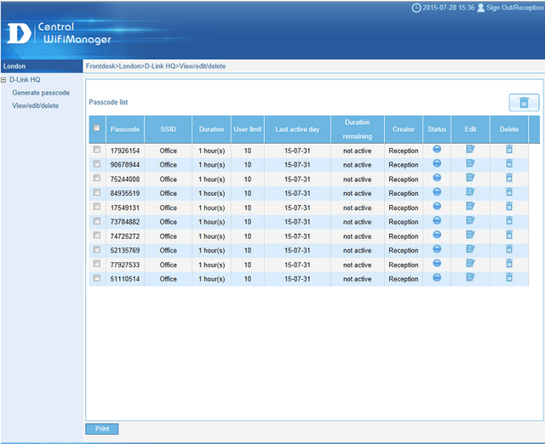Click Sign Out/Reception link

514,8
